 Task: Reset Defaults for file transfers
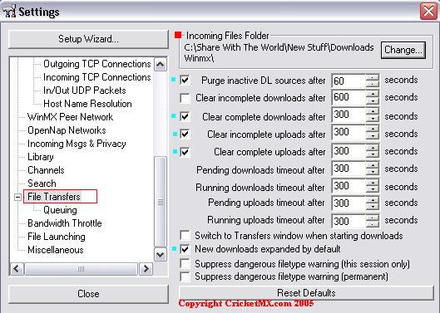click(x=306, y=293)
